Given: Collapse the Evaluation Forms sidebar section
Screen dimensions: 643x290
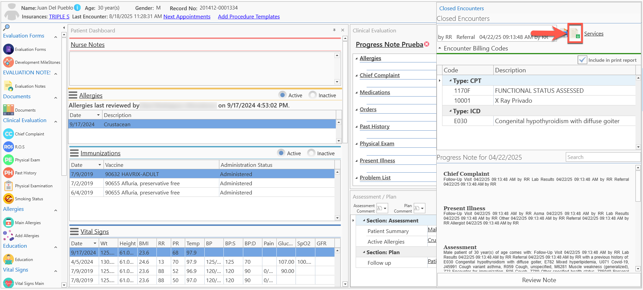Looking at the screenshot, I should (x=56, y=37).
